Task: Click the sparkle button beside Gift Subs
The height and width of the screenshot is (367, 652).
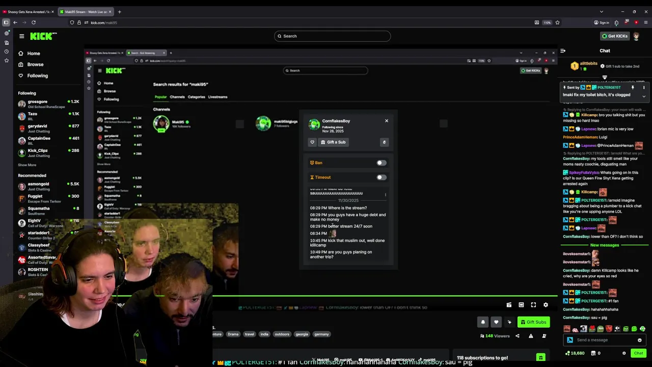Action: click(x=509, y=322)
